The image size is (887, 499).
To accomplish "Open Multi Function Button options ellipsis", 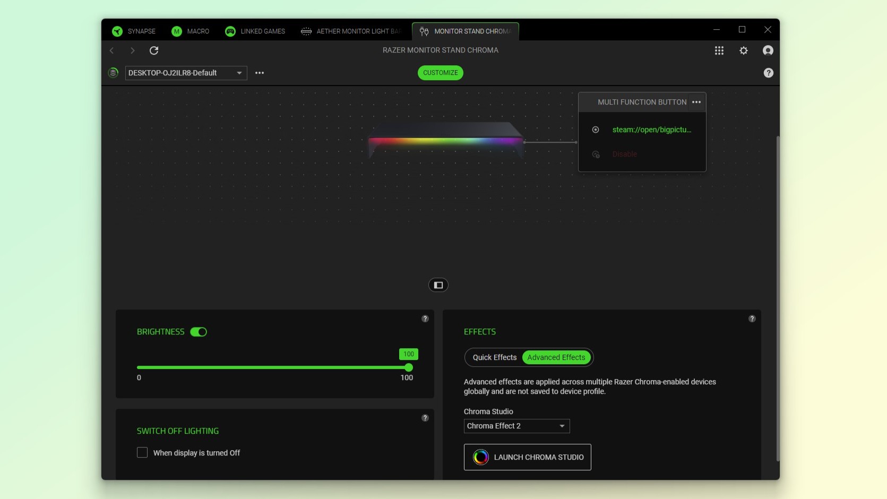I will pyautogui.click(x=696, y=102).
